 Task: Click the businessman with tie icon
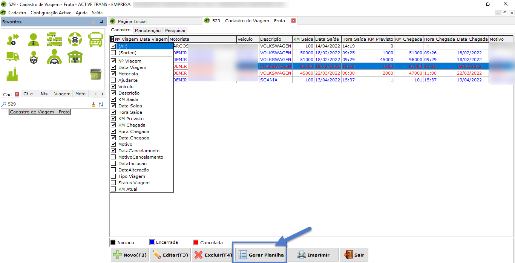tap(34, 39)
